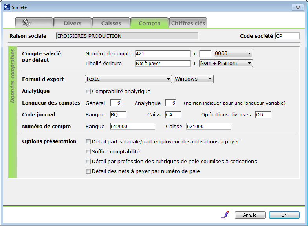Viewport: 308px width, 226px height.
Task: Toggle the Suffixe comptabilité checkbox
Action: (88, 151)
